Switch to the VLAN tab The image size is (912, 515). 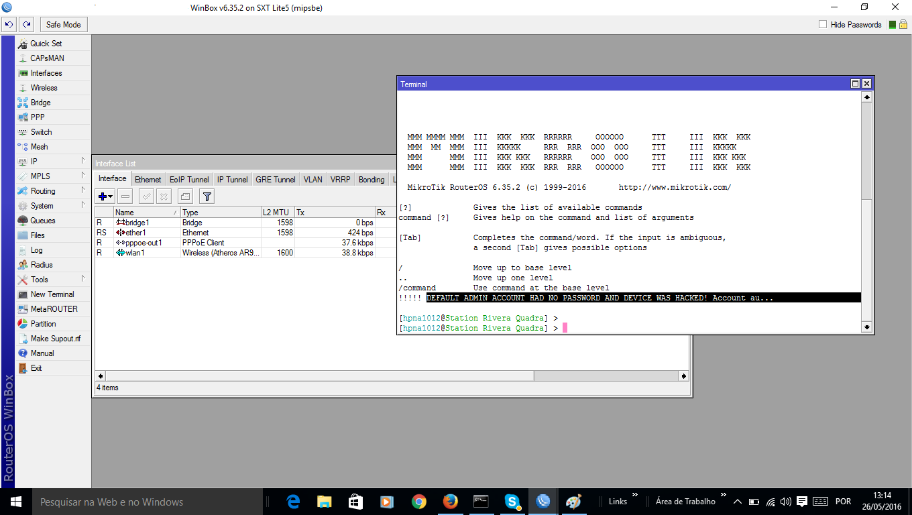point(313,180)
